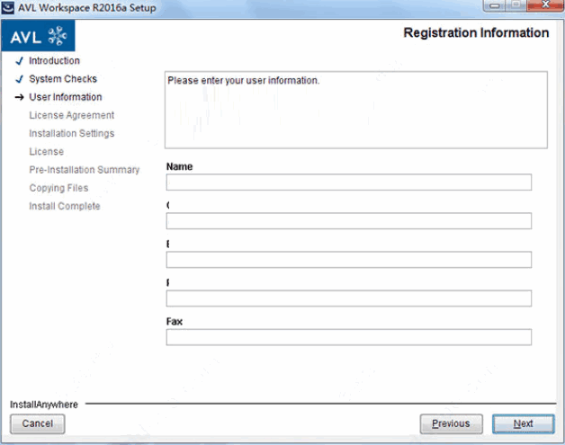Click the checkmark beside System Checks
The image size is (565, 445).
(x=19, y=79)
